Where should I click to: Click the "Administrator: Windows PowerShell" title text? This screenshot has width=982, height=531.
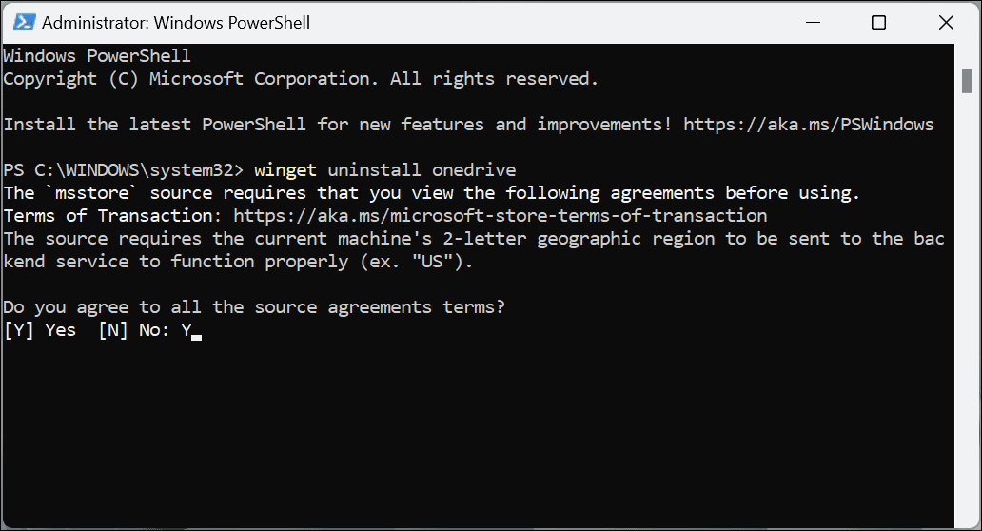(x=176, y=22)
